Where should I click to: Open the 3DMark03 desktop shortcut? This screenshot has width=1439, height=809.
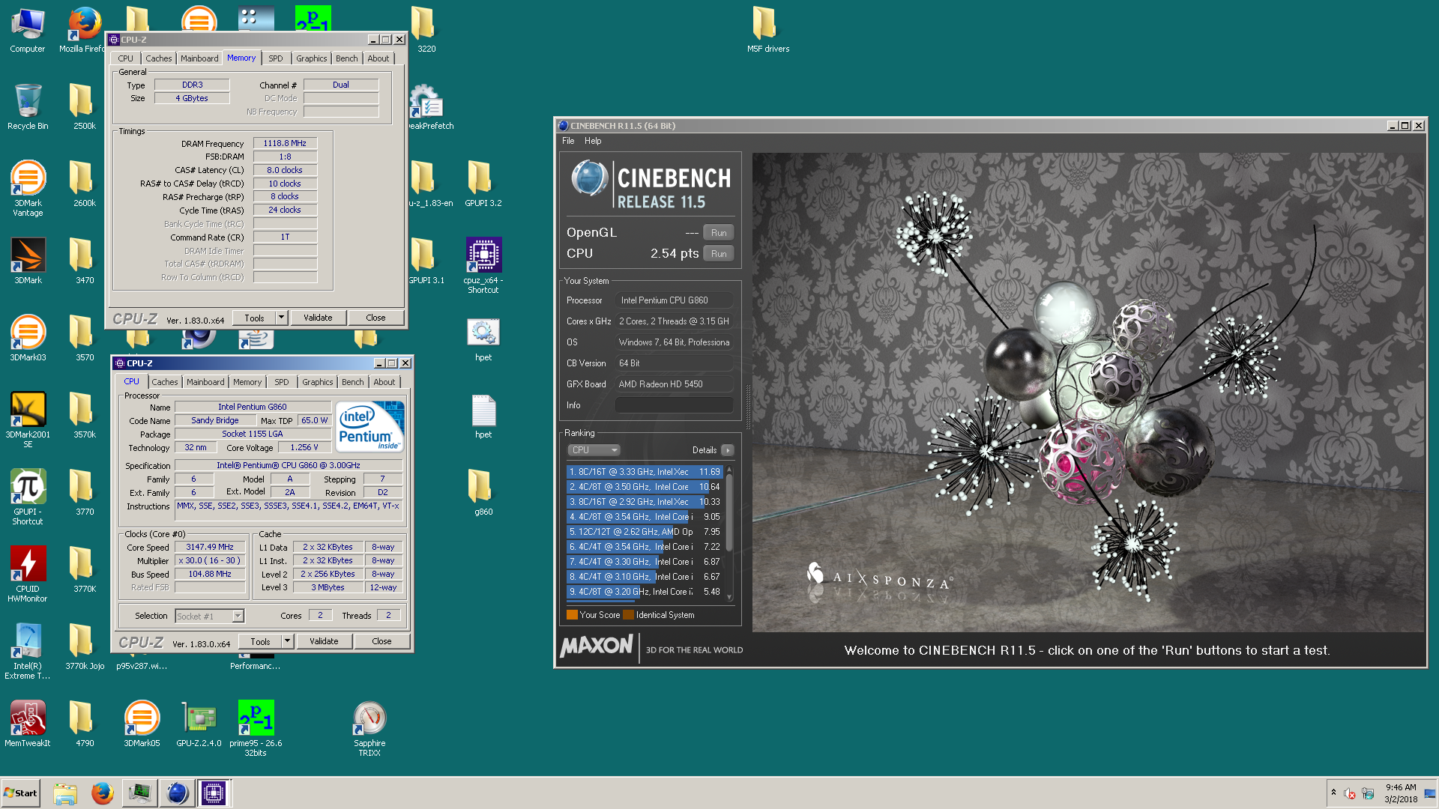(x=28, y=338)
